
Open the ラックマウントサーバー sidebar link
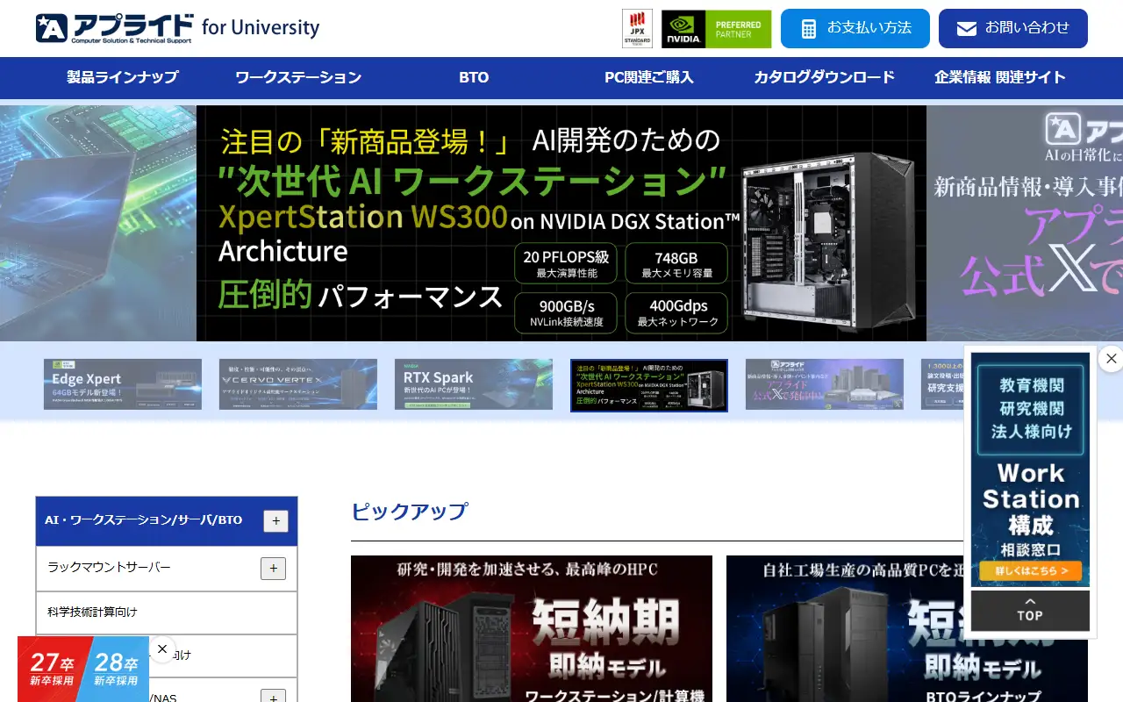click(110, 568)
